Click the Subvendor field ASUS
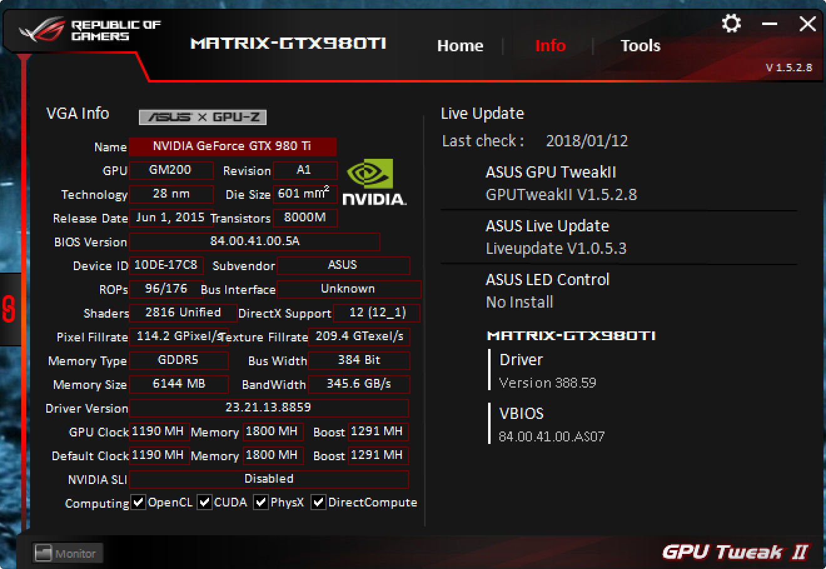 point(343,265)
